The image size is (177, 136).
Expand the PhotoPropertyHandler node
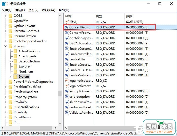(x=5, y=41)
